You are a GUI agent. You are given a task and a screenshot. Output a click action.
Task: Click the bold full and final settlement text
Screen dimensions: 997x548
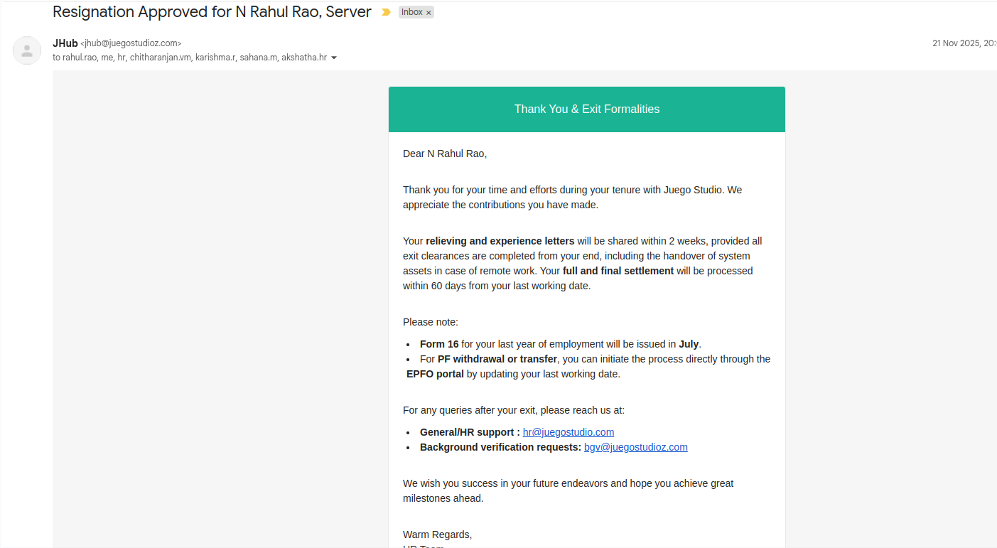click(x=618, y=271)
